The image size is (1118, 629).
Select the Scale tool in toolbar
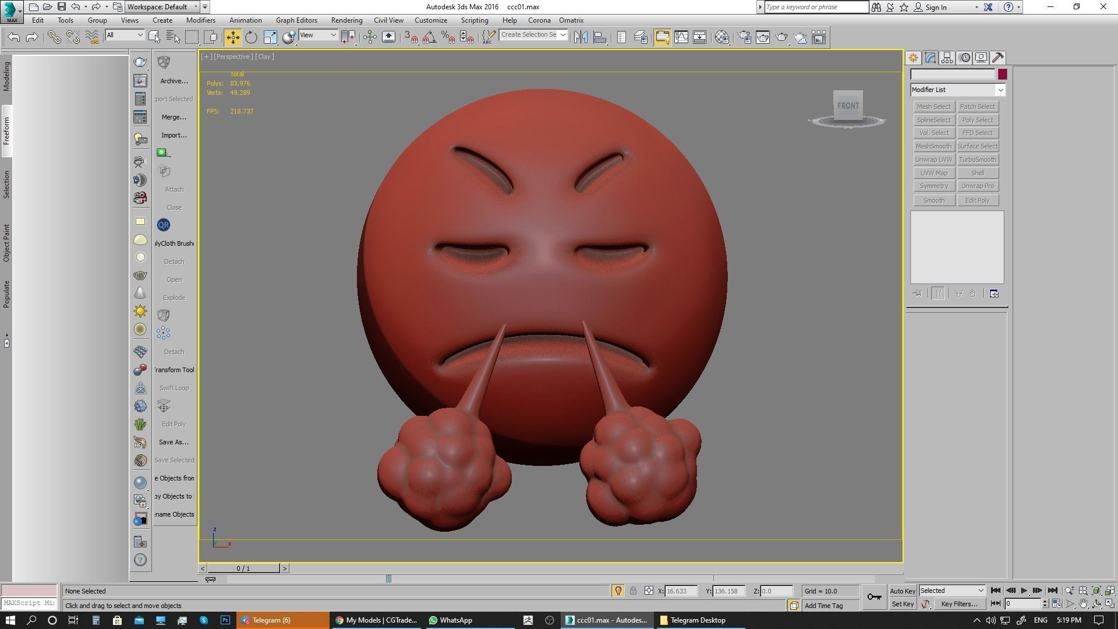270,37
